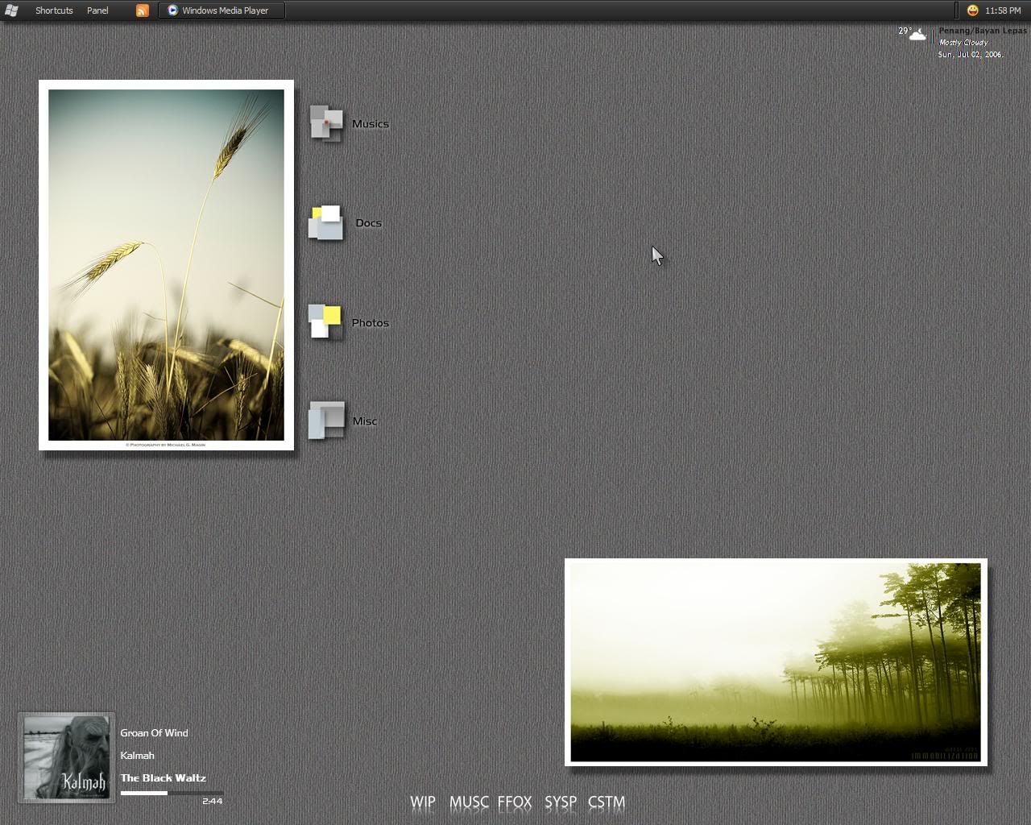Click the wheat field photo

coord(166,265)
